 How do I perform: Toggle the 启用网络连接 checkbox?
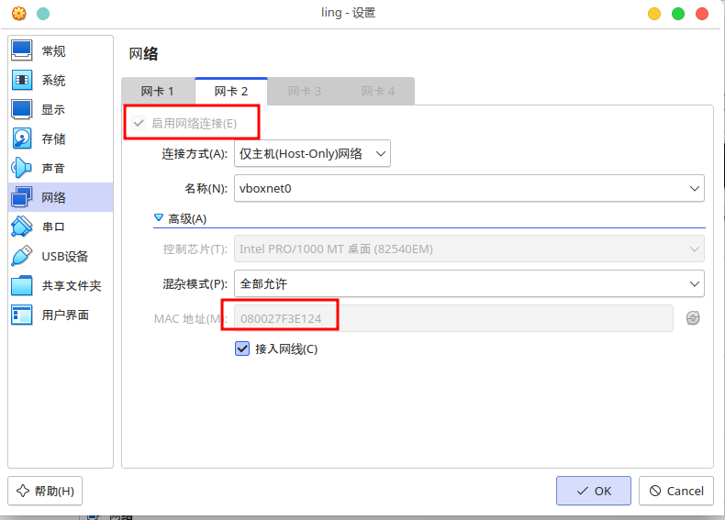click(139, 123)
